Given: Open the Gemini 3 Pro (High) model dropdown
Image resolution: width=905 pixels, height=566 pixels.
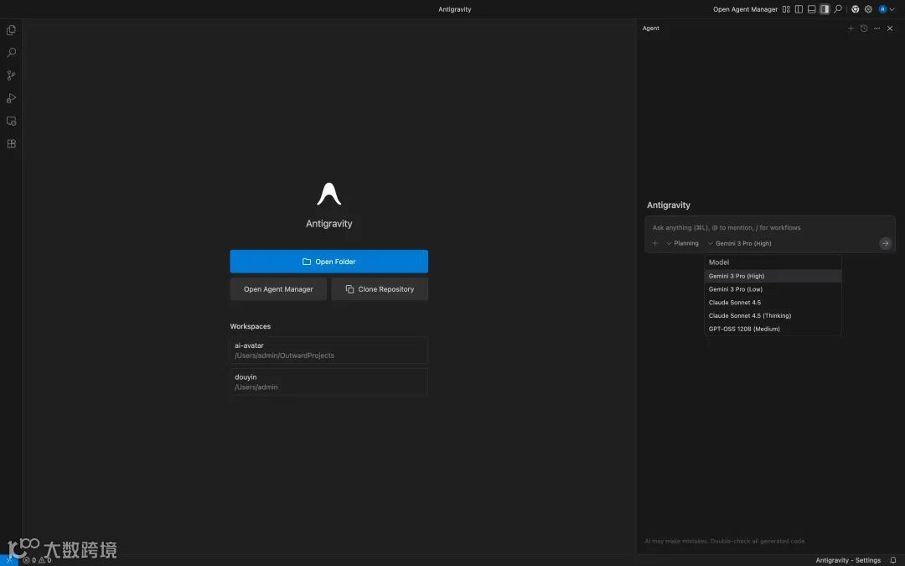Looking at the screenshot, I should [740, 243].
